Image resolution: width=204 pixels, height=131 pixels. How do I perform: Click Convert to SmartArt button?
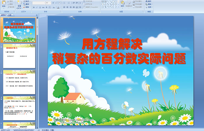92,7
